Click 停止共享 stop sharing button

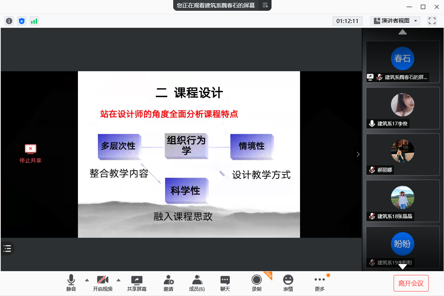30,154
